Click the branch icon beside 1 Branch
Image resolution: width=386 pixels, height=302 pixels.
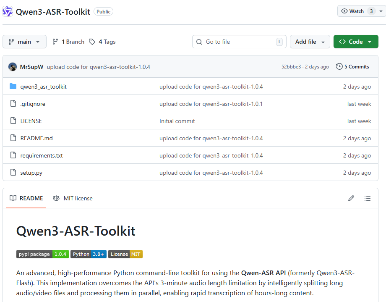click(x=55, y=42)
